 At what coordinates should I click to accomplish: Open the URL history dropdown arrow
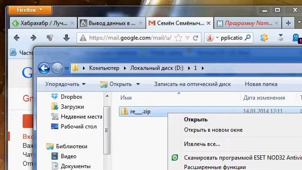(x=187, y=38)
